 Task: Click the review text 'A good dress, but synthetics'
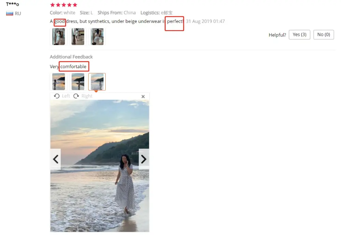pos(79,21)
